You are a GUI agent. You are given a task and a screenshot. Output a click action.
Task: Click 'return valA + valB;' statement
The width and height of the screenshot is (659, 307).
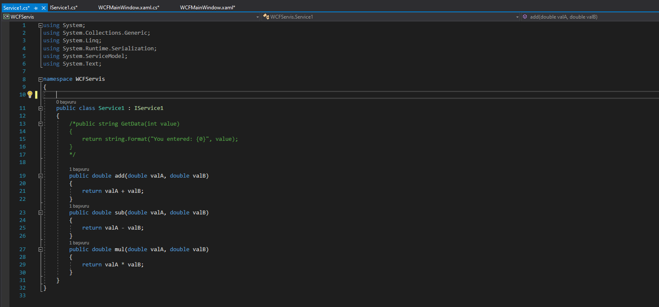[113, 191]
